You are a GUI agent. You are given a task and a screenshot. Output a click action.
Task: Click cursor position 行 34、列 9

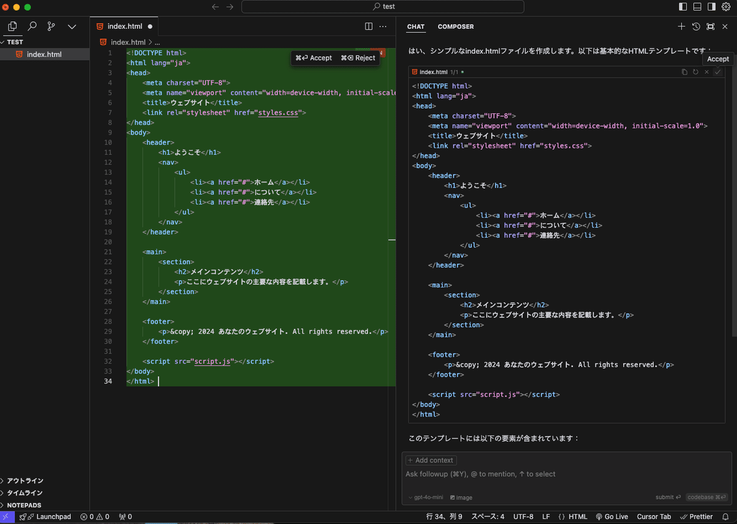pos(444,517)
